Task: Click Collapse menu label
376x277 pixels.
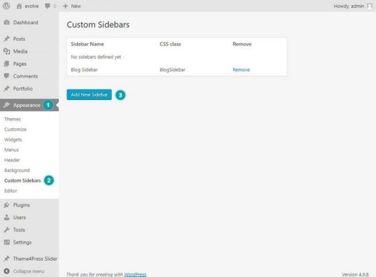Action: [29, 271]
